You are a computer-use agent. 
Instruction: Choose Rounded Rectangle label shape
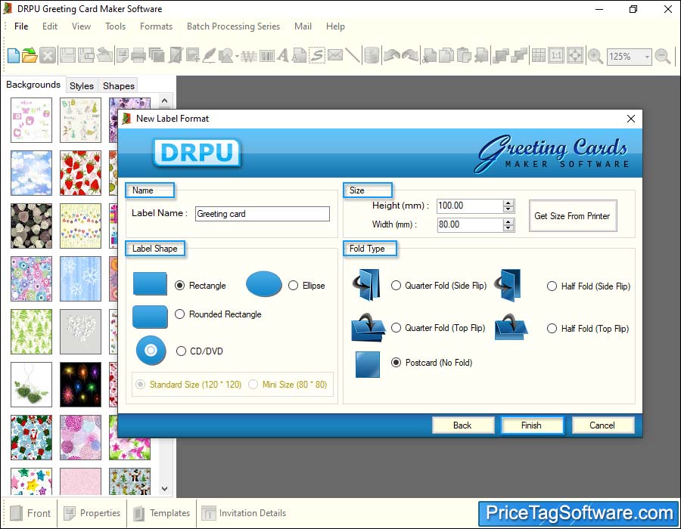180,314
